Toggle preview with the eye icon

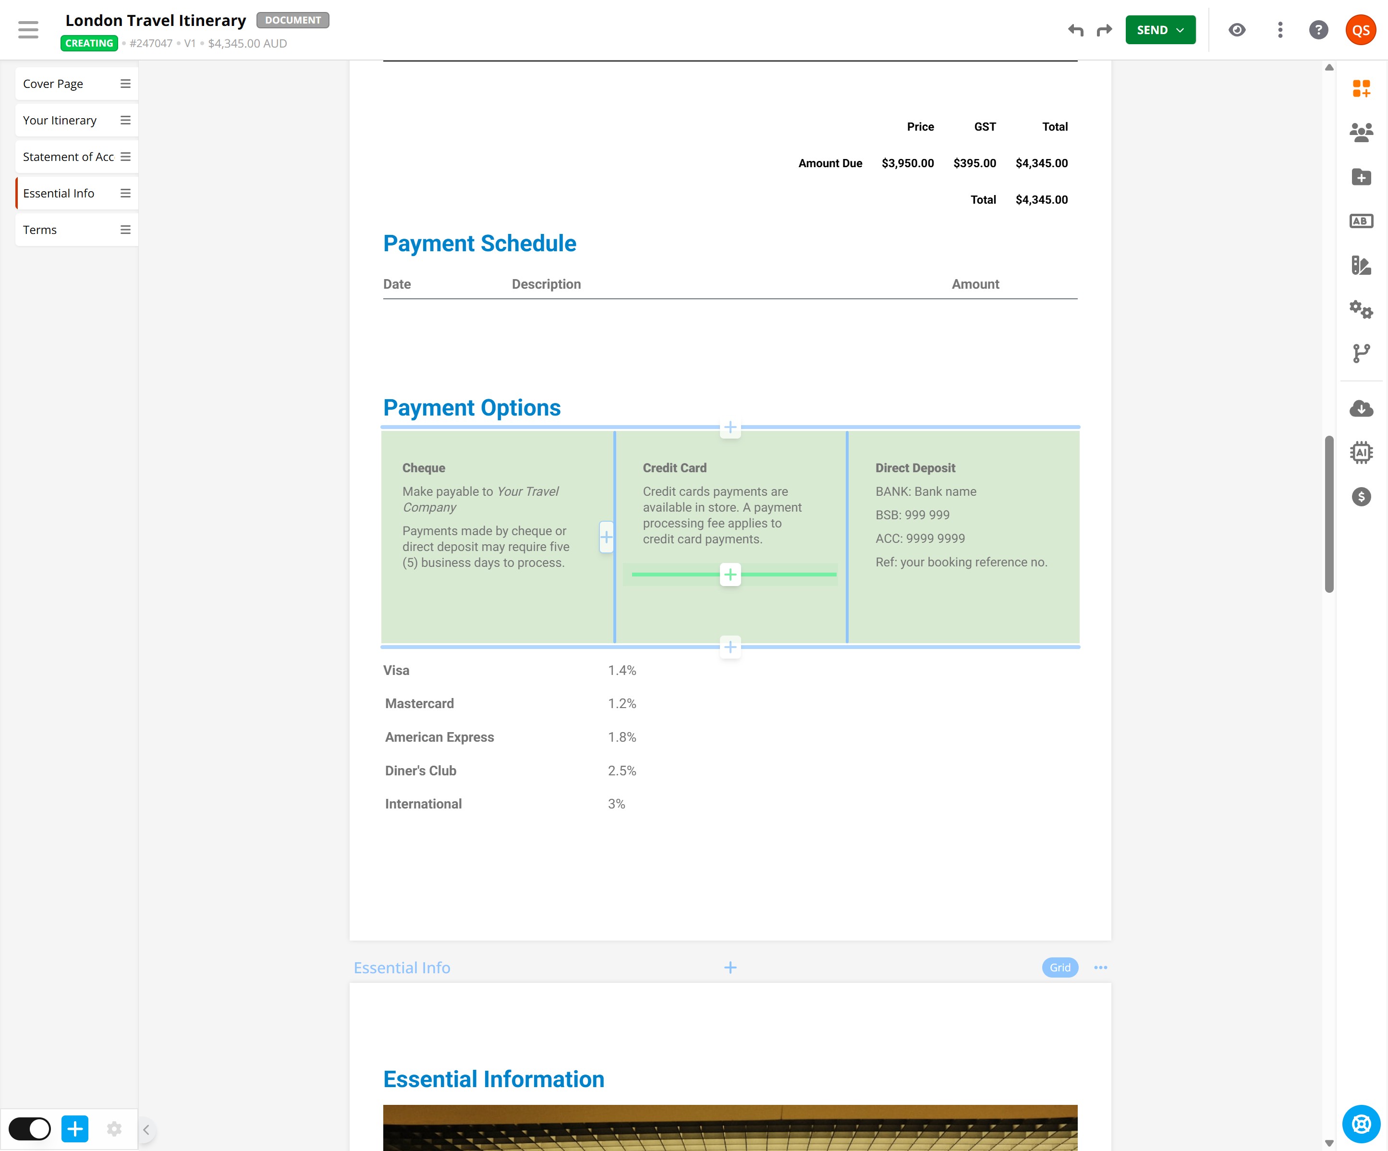(x=1237, y=30)
